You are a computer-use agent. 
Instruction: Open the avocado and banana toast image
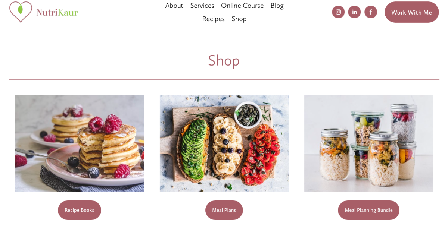coord(224,143)
